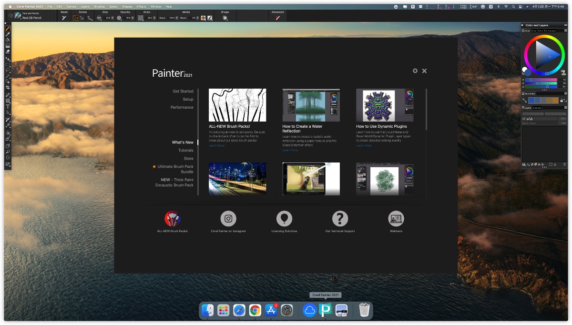The image size is (572, 325).
Task: Click the Trash icon in the Dock
Action: click(x=364, y=311)
